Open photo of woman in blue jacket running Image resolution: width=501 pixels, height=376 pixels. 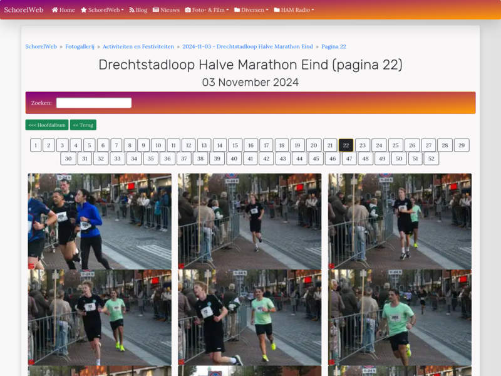point(100,221)
